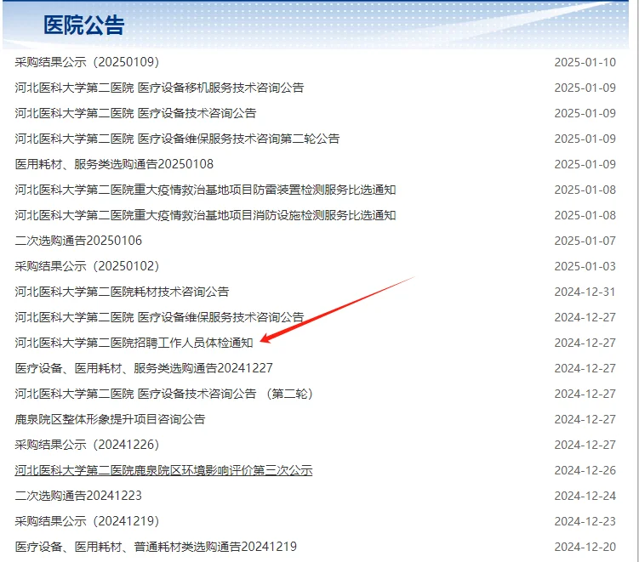Open 招聘工作人员体检通知 announcement
This screenshot has height=562, width=639.
point(134,343)
